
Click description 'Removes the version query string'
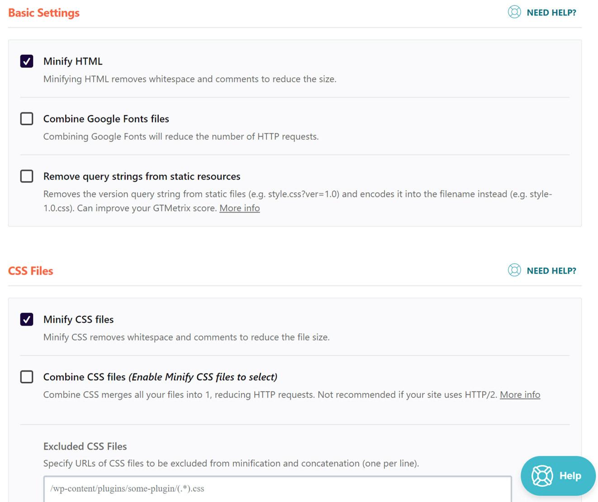coord(298,201)
